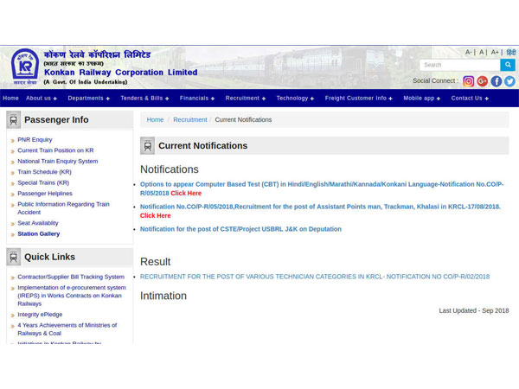519x389 pixels.
Task: Click the Recruitment breadcrumb link
Action: tap(190, 120)
